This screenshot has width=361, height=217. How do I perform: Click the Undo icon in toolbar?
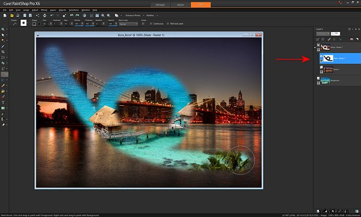tap(52, 16)
